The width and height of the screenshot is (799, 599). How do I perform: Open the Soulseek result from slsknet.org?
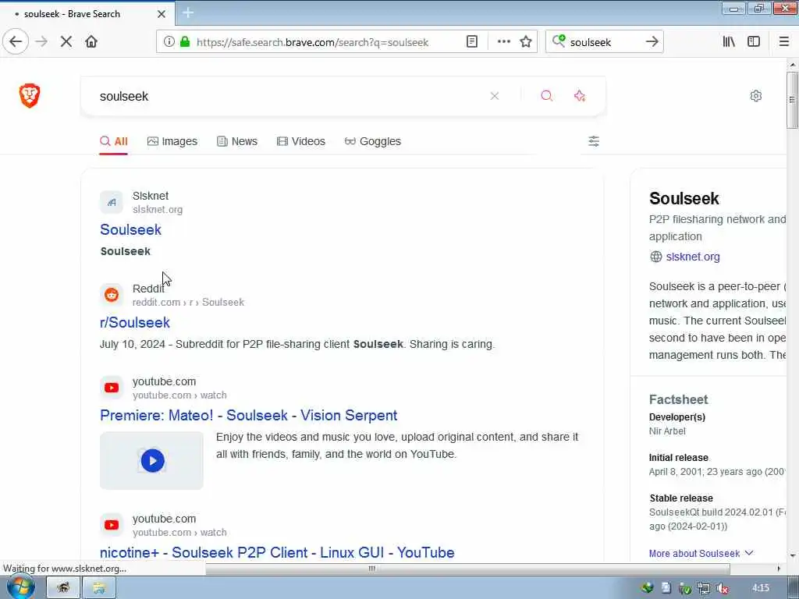click(x=130, y=230)
